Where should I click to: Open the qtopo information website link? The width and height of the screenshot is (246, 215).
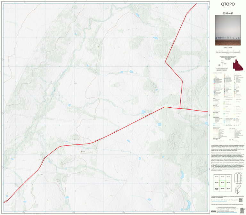[x=219, y=201]
